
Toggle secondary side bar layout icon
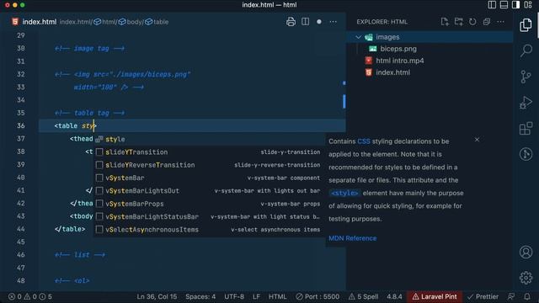point(515,5)
